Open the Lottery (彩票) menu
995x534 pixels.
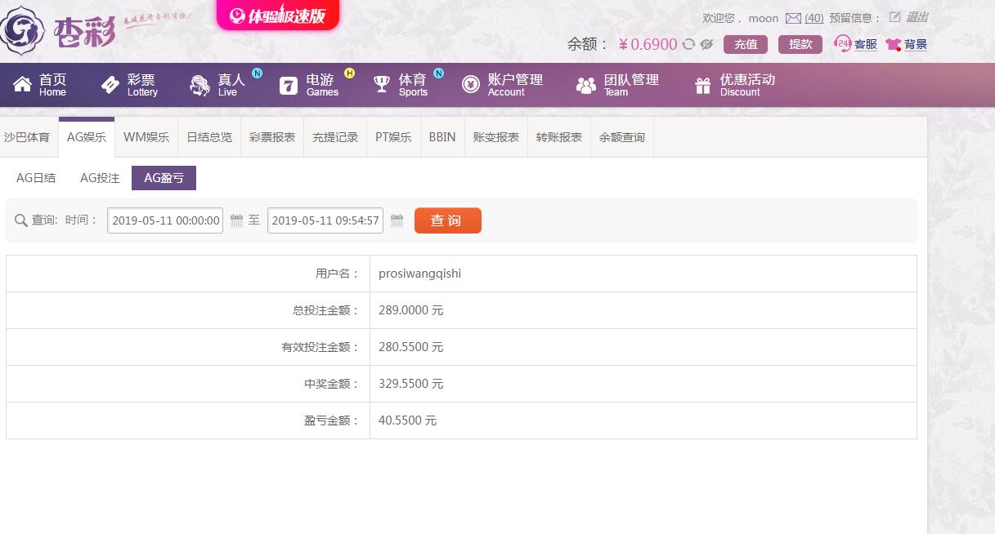click(x=129, y=84)
